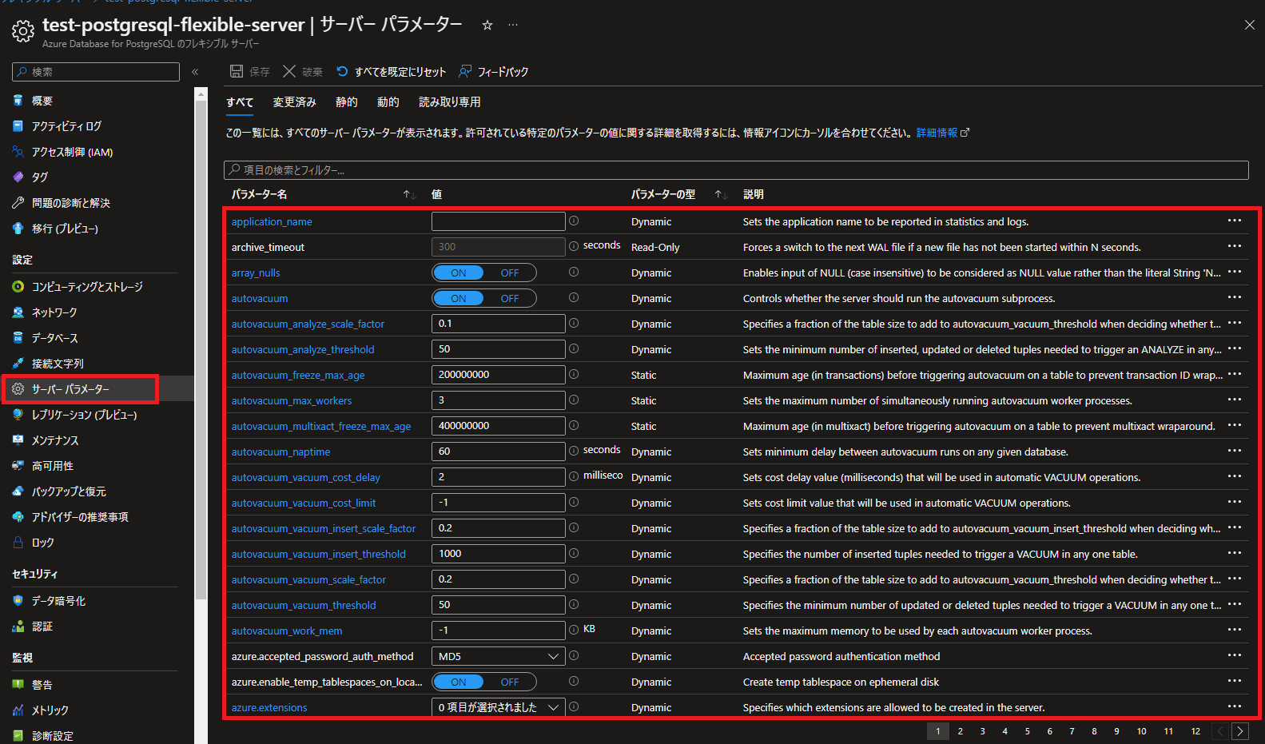
Task: Open the 詳細情報 link
Action: click(x=943, y=133)
